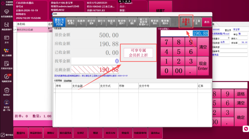
Task: Click 支付宝碰一下$ sidebar icon
Action: click(x=7, y=105)
